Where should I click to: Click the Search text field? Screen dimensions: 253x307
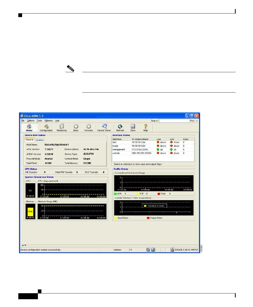pyautogui.click(x=174, y=121)
